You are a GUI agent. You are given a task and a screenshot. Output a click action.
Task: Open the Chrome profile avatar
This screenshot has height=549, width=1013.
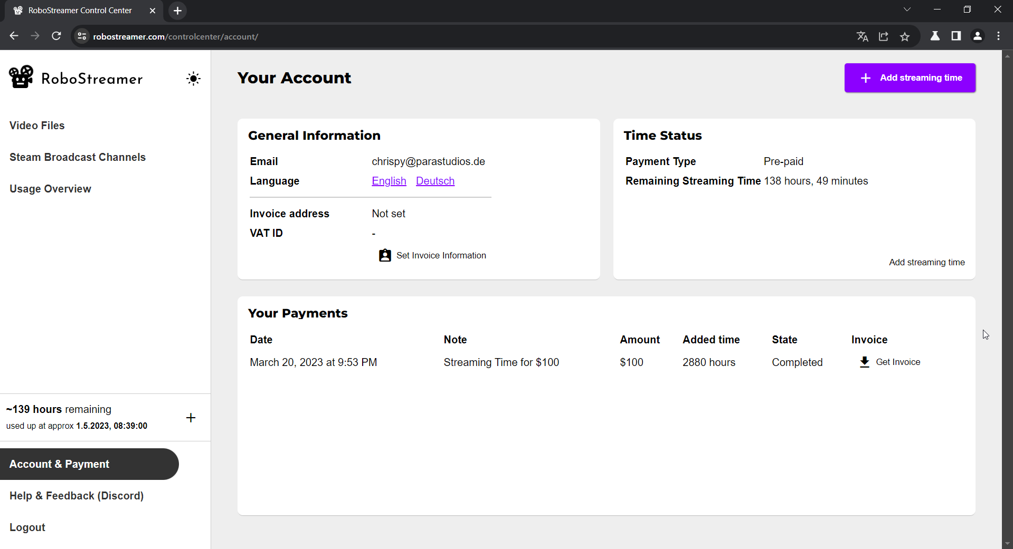[978, 36]
